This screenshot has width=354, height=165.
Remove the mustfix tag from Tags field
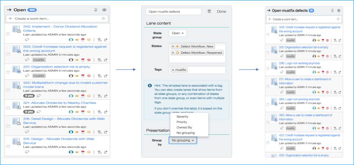173,70
